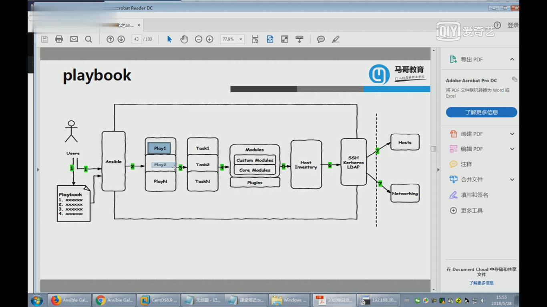Open the Windows Explorer taskbar item
547x307 pixels.
pos(290,300)
